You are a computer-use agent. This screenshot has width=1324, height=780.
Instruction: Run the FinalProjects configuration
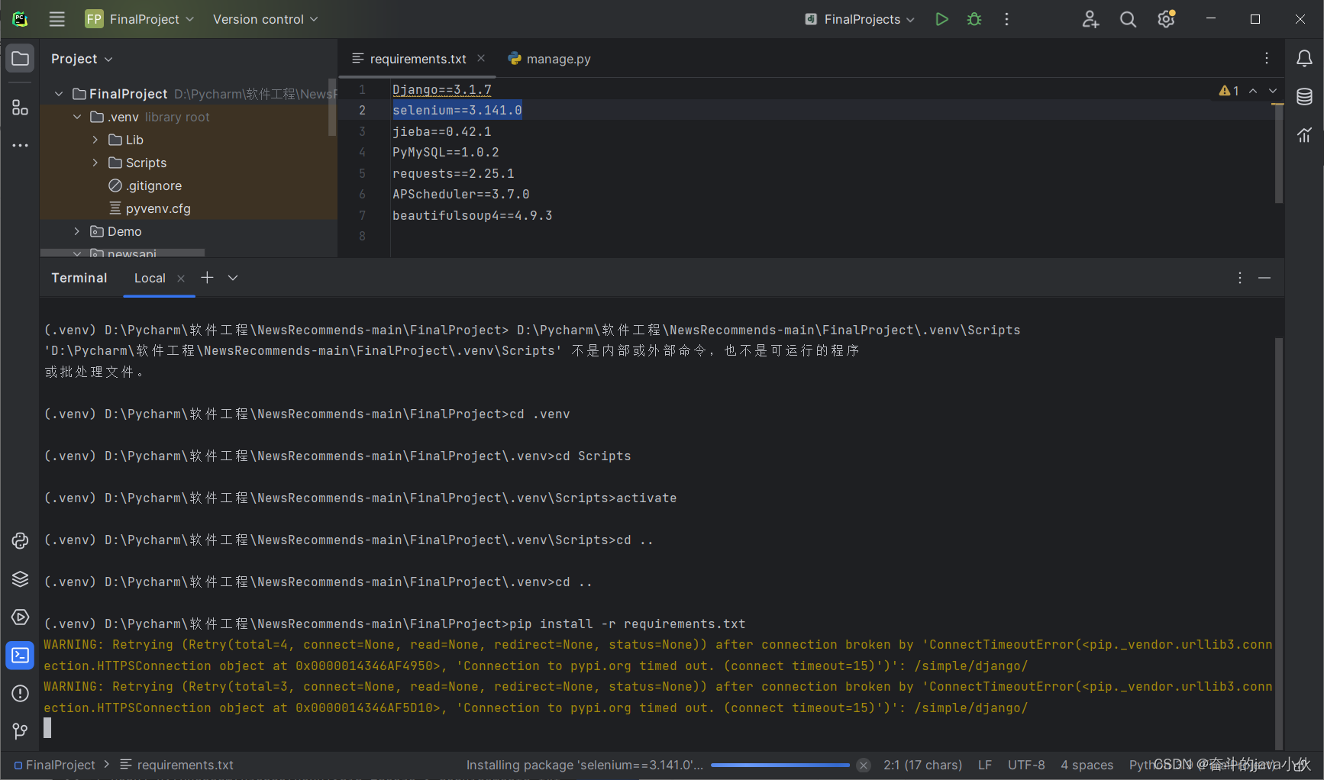click(941, 19)
